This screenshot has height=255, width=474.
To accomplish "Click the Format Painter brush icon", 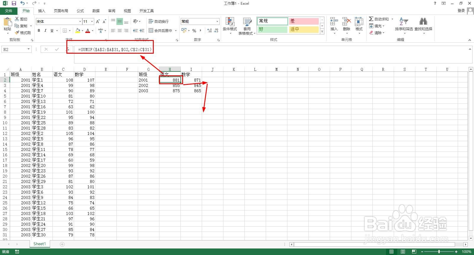I will [x=17, y=33].
